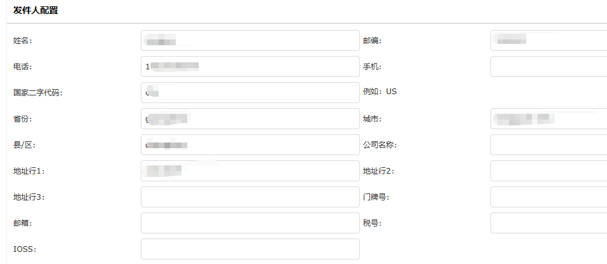
Task: Select the 县/区 input field
Action: pyautogui.click(x=250, y=145)
